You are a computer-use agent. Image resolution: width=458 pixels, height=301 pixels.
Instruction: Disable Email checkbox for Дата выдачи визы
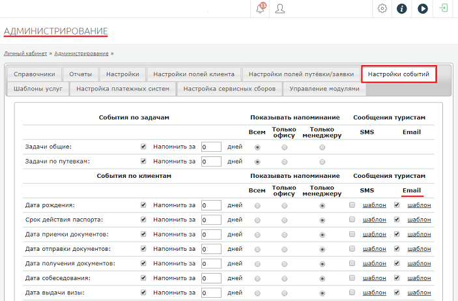[x=397, y=293]
